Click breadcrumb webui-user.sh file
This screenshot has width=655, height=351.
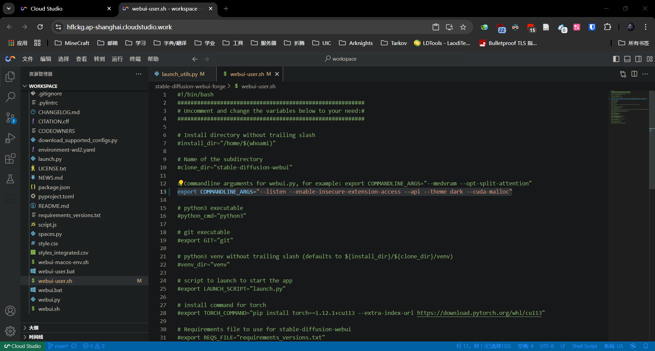(x=258, y=86)
